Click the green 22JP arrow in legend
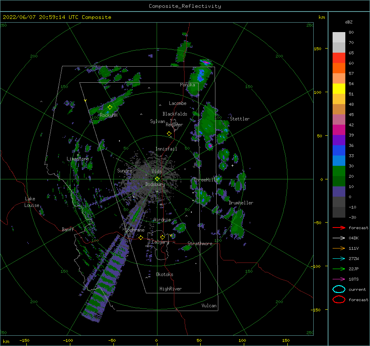Viewport: 370px width, 346px height. (339, 269)
